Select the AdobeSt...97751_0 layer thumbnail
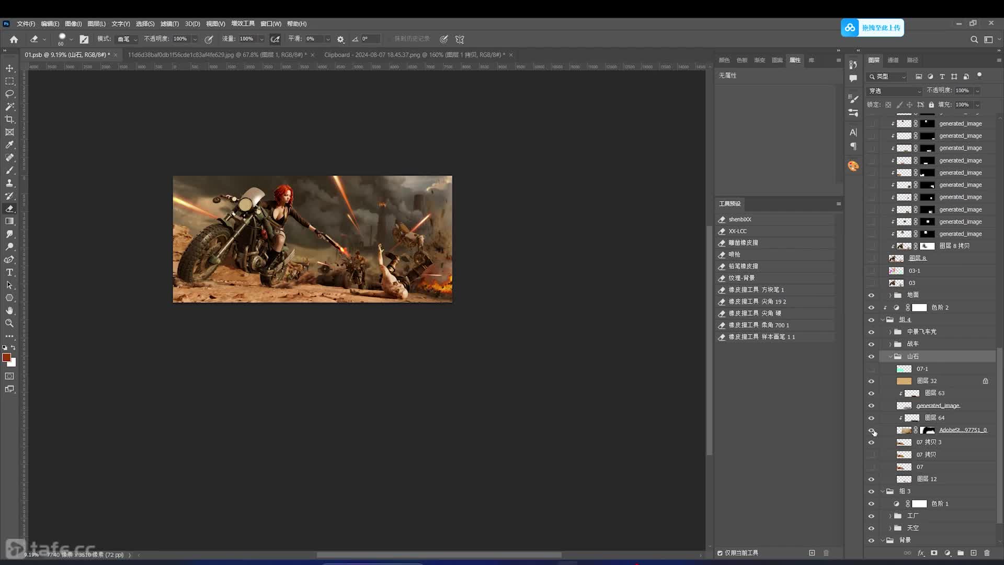 coord(904,431)
